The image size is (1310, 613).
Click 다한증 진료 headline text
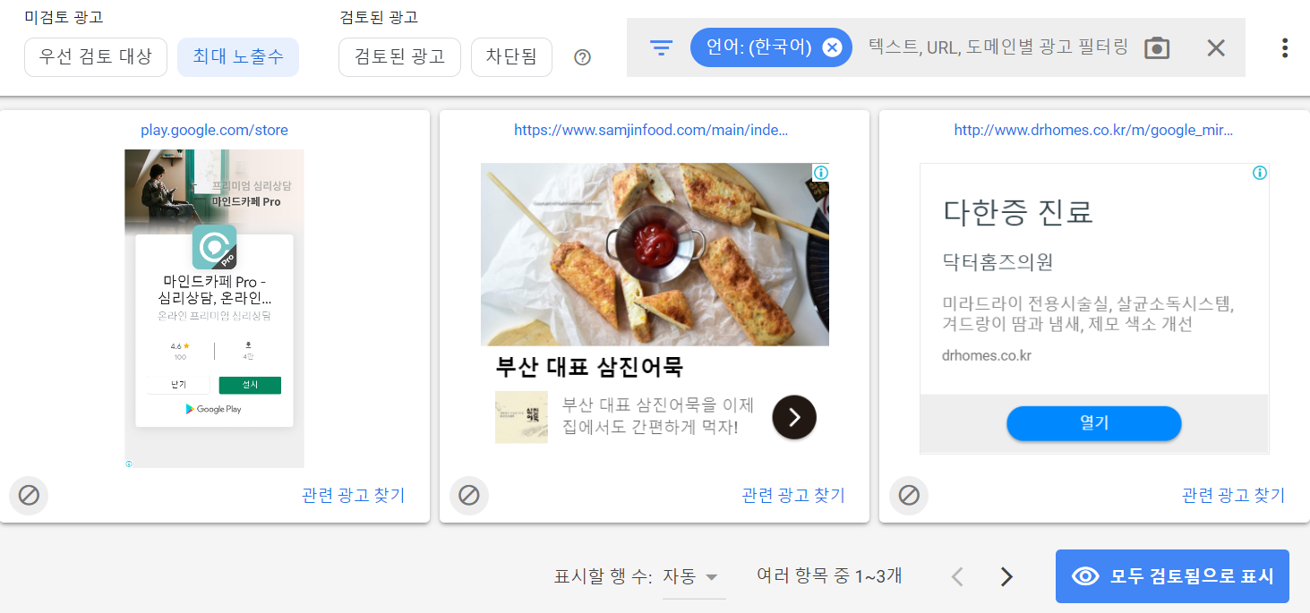(1018, 213)
